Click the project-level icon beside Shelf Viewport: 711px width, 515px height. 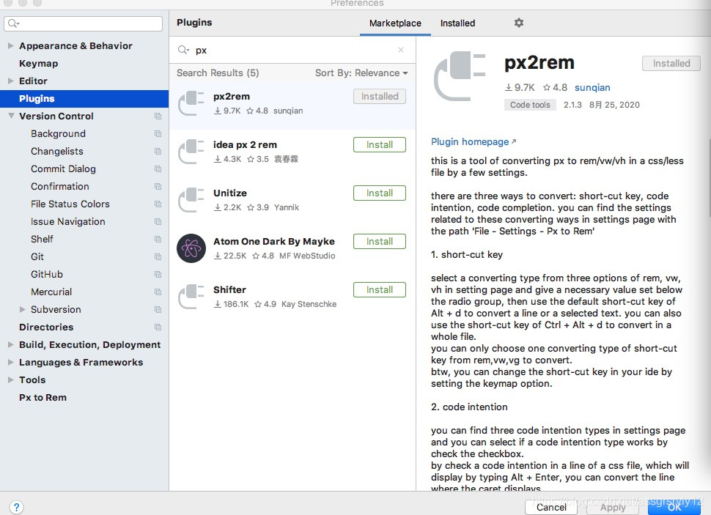[x=158, y=239]
